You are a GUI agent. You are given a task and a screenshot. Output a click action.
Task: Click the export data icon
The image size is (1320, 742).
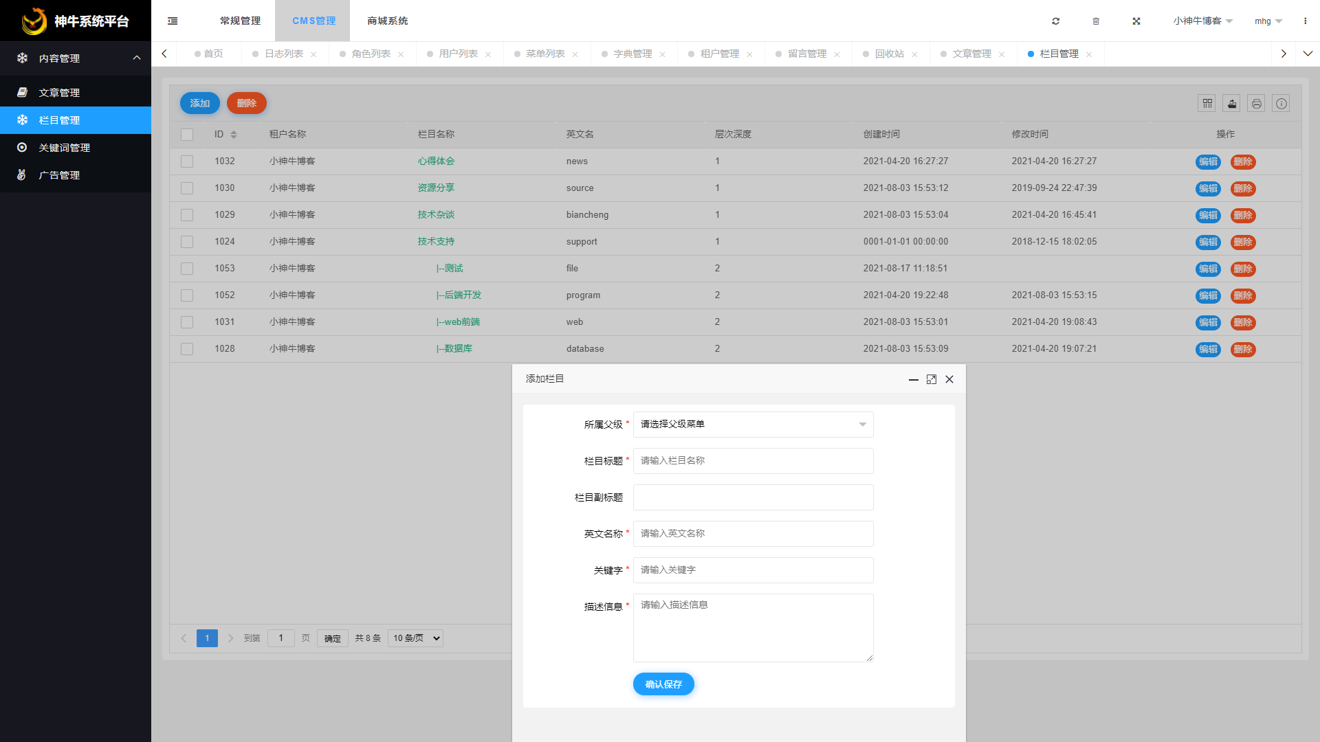[1231, 103]
